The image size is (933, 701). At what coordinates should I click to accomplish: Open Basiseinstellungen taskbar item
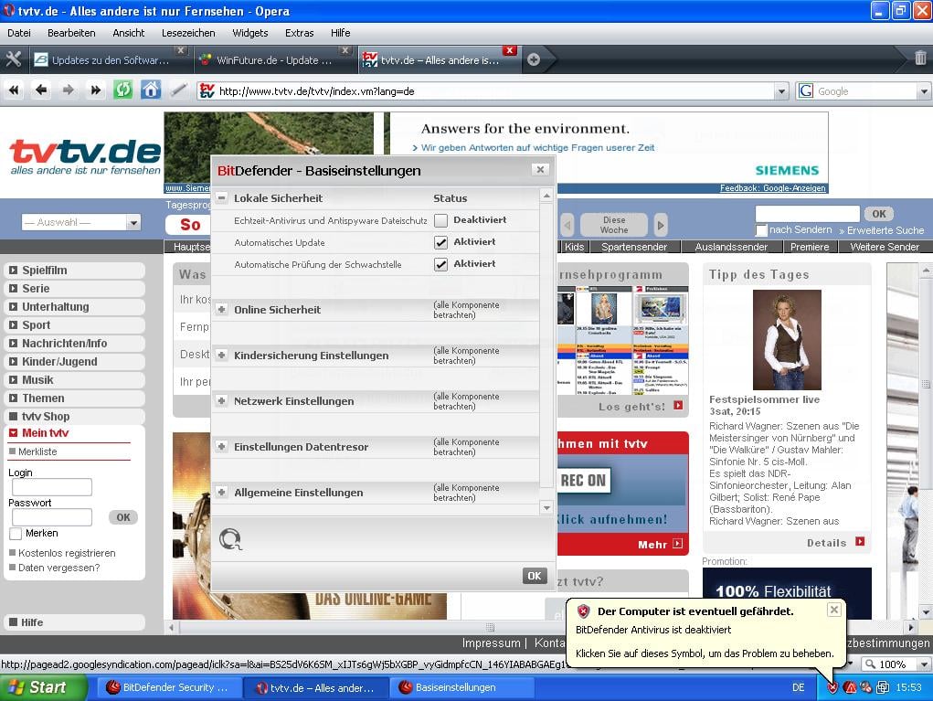[462, 687]
